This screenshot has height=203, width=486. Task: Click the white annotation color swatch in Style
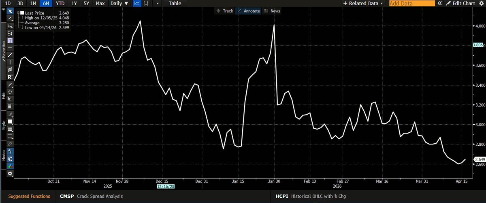pyautogui.click(x=10, y=121)
